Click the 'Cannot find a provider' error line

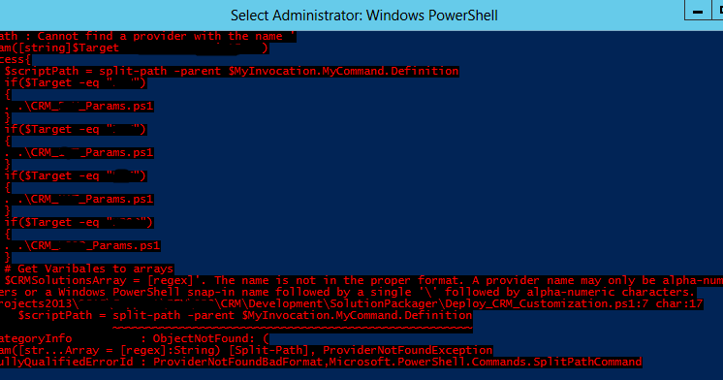pyautogui.click(x=147, y=37)
